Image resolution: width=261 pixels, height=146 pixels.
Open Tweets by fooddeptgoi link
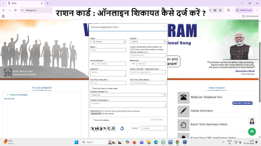[18, 95]
